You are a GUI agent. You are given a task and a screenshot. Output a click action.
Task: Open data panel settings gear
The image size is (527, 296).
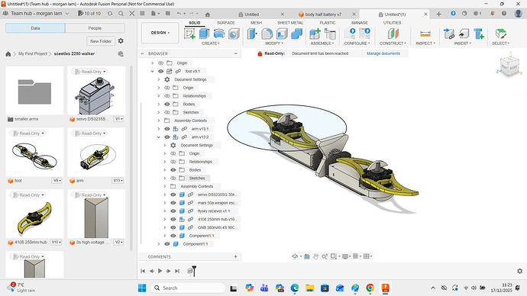point(121,41)
